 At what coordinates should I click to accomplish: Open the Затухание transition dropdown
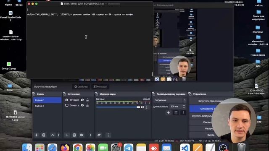(x=170, y=100)
